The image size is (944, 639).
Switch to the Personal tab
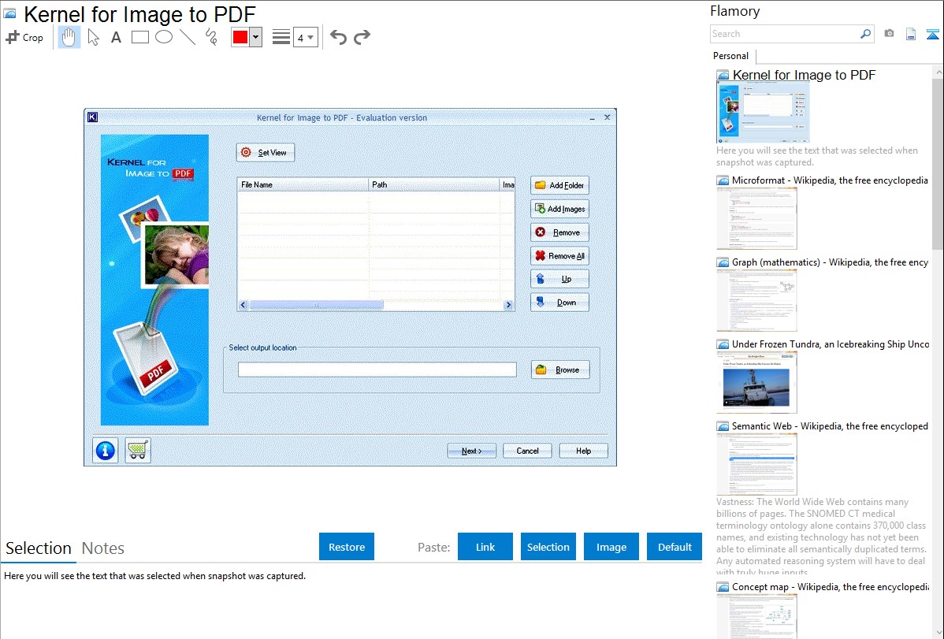pyautogui.click(x=731, y=56)
